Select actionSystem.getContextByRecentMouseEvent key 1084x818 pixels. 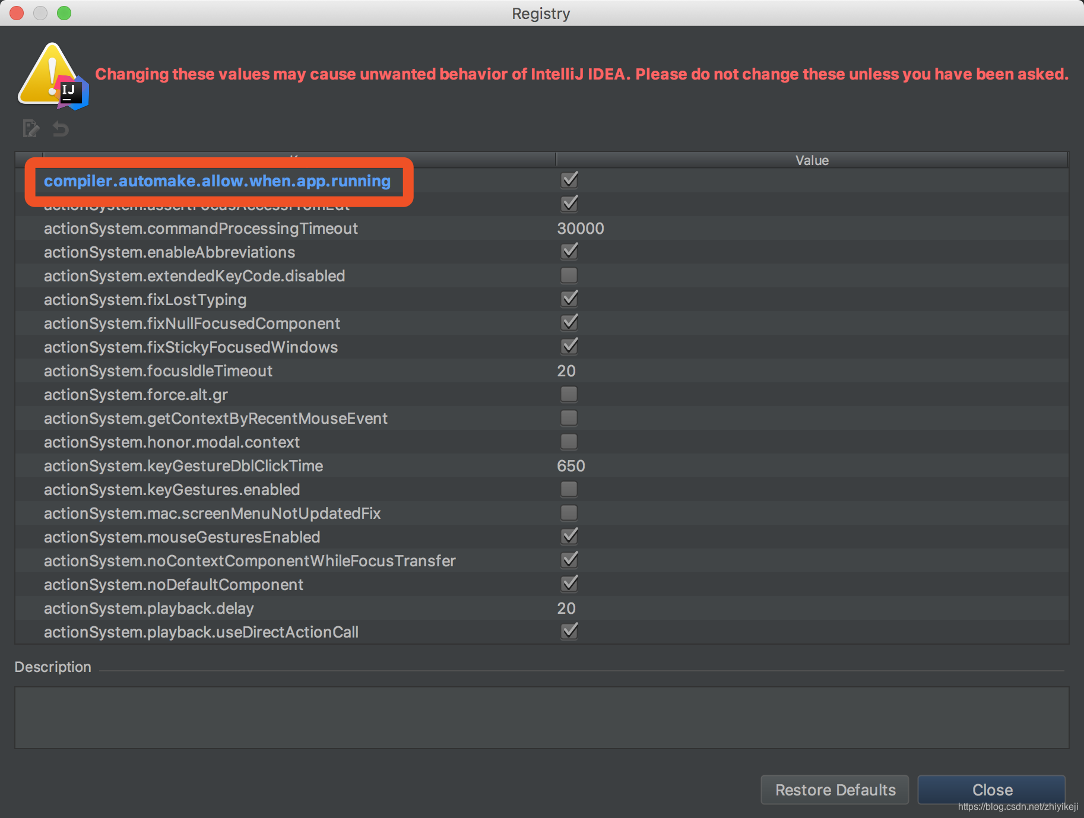(215, 418)
